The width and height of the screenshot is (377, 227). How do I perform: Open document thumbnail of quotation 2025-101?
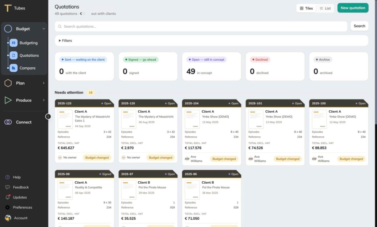(256, 119)
